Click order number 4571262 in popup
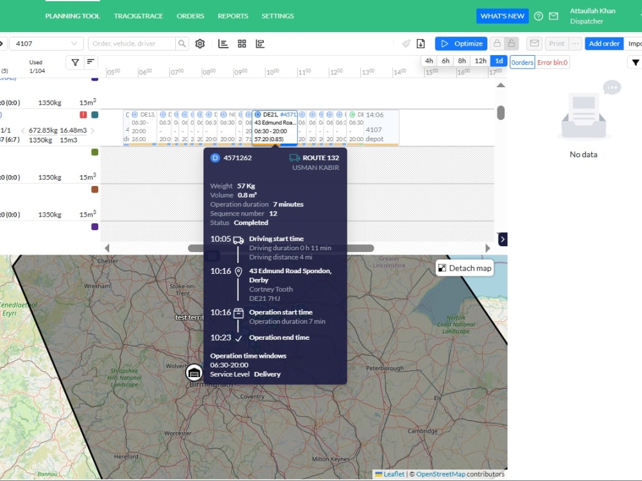This screenshot has height=481, width=642. coord(238,158)
